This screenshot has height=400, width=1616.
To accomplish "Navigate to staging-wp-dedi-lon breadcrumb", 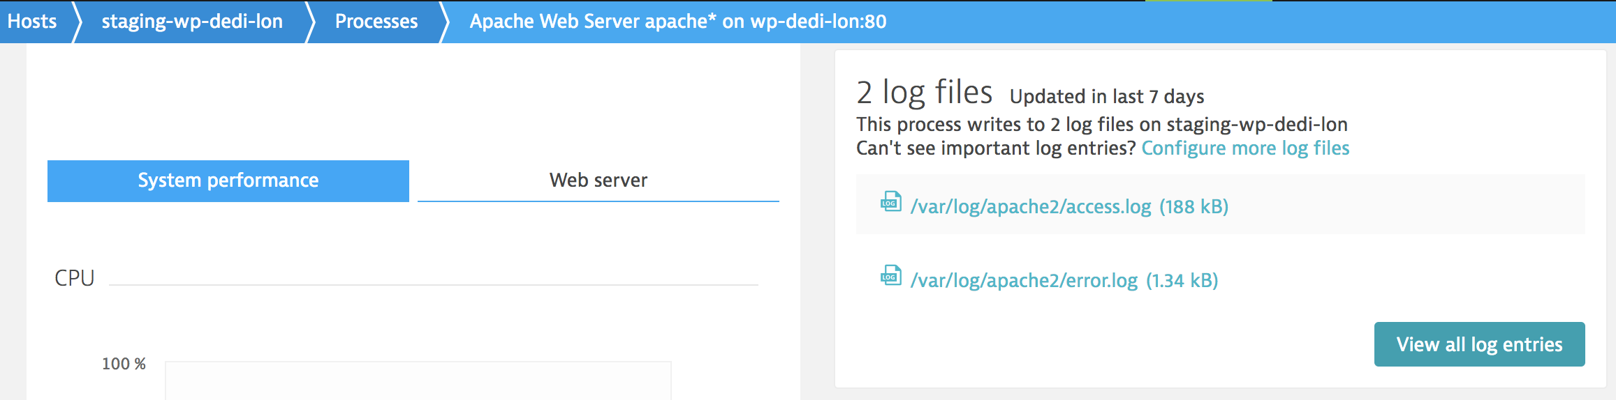I will [192, 22].
